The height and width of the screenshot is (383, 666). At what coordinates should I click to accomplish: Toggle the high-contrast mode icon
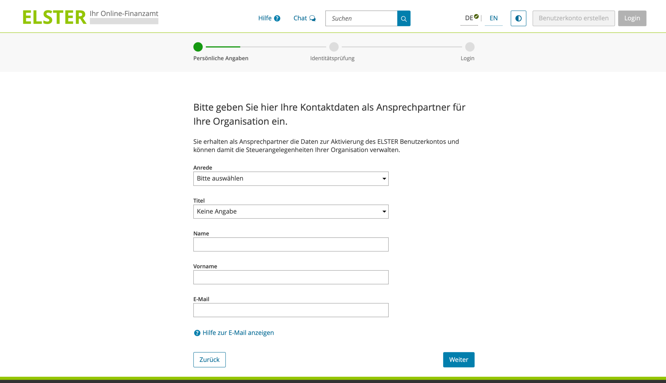point(518,18)
